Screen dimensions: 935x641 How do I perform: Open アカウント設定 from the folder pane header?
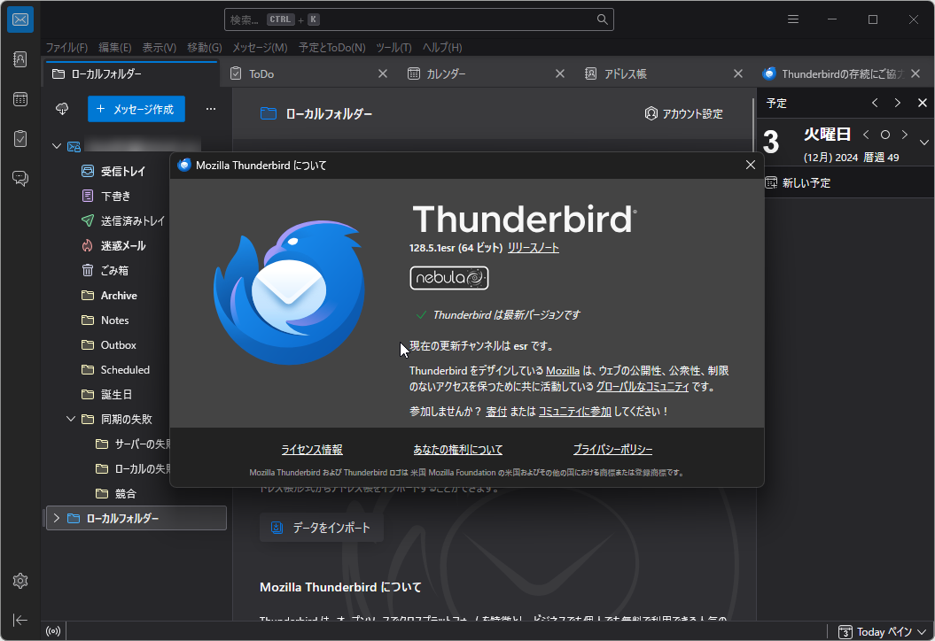coord(687,113)
